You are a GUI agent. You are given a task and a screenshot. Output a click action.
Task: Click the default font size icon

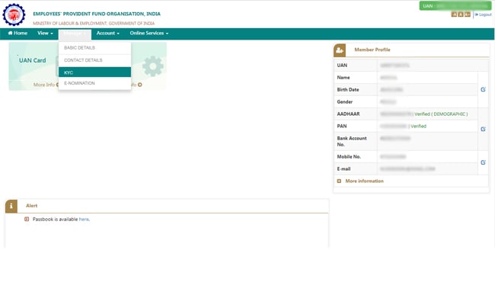pos(460,14)
